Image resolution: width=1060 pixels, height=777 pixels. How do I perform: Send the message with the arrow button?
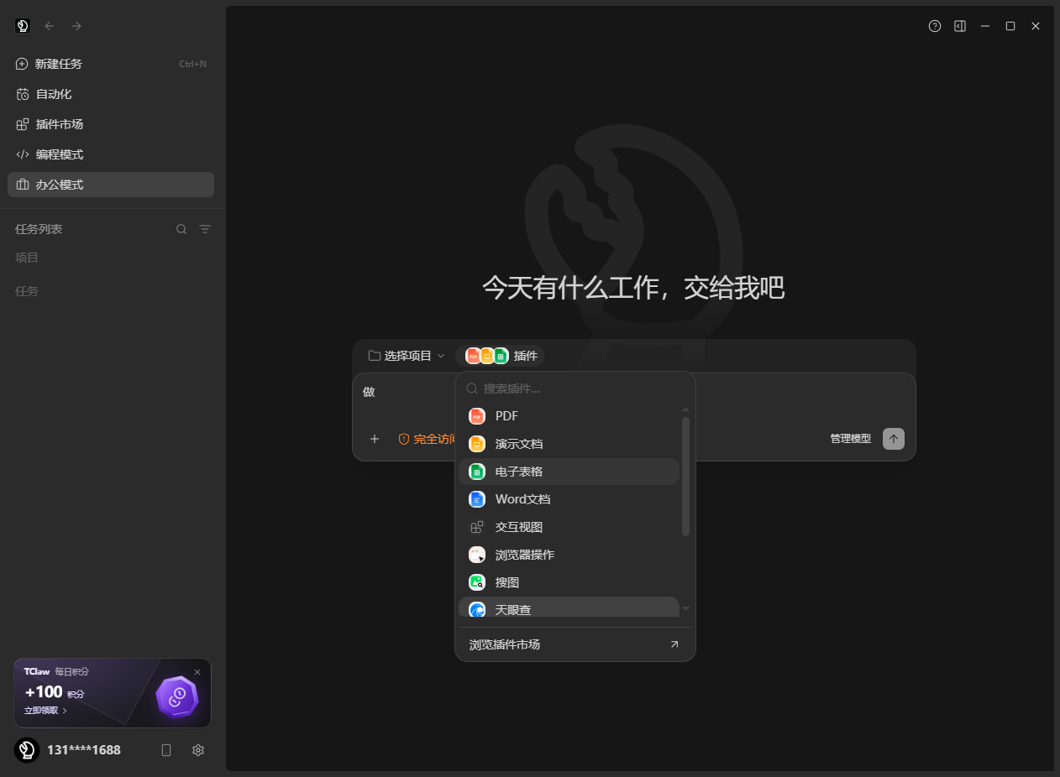(894, 439)
